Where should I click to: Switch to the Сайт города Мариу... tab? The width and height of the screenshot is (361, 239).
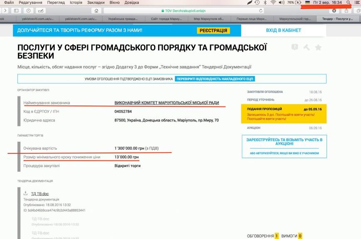coord(166,19)
